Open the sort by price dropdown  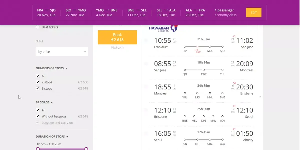point(62,52)
